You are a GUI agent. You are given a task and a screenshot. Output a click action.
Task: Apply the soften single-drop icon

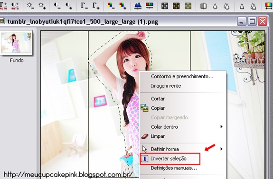point(215,6)
